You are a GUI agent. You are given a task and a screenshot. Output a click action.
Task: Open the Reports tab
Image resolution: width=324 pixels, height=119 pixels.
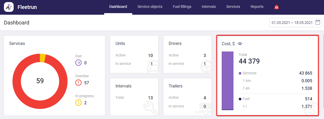tap(257, 7)
